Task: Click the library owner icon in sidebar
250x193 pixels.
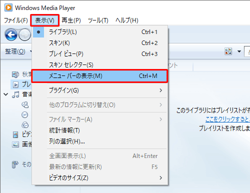Action: point(15,74)
